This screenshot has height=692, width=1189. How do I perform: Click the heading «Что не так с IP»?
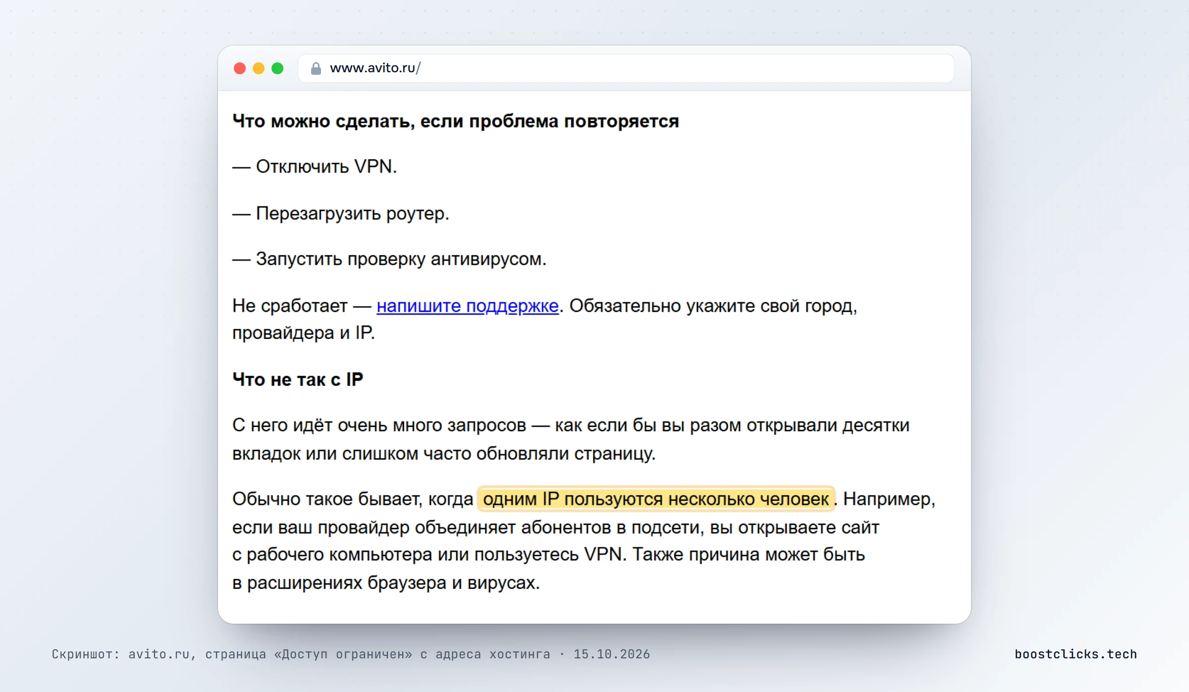[x=298, y=380]
